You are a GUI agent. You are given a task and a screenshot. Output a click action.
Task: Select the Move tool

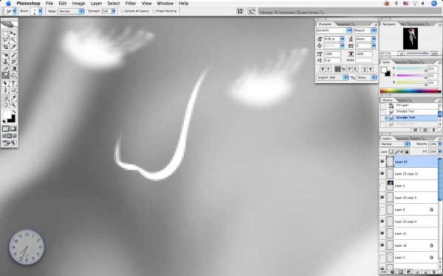13,34
